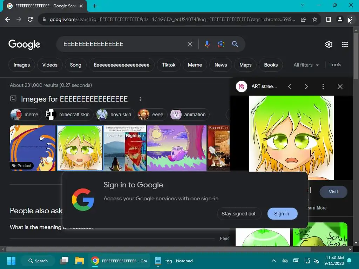Open purple landscape cartoon thumbnail

coord(177,148)
